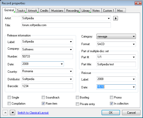Viewport: 143px width, 118px height.
Task: Open the Artist dropdown list
Action: [x=109, y=18]
